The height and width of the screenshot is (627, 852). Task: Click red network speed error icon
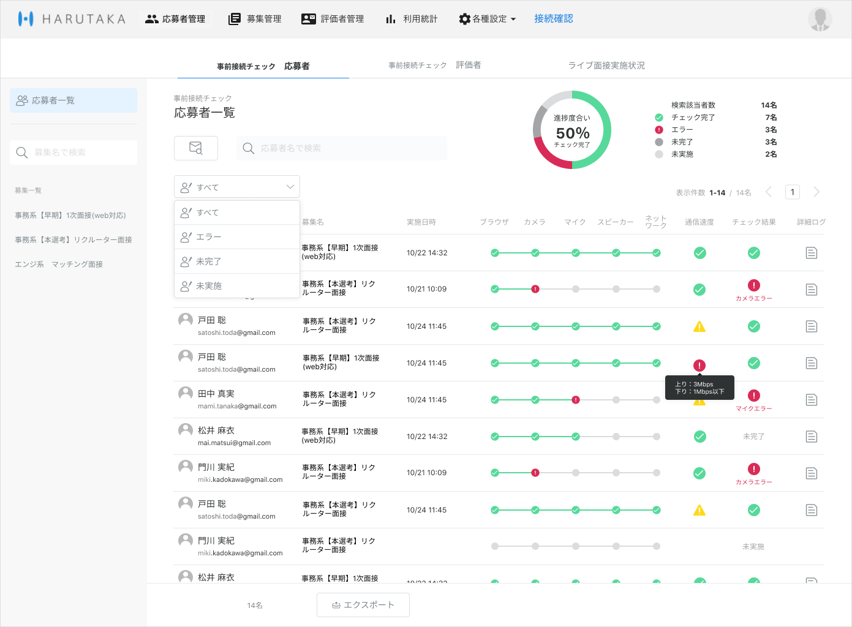point(699,365)
